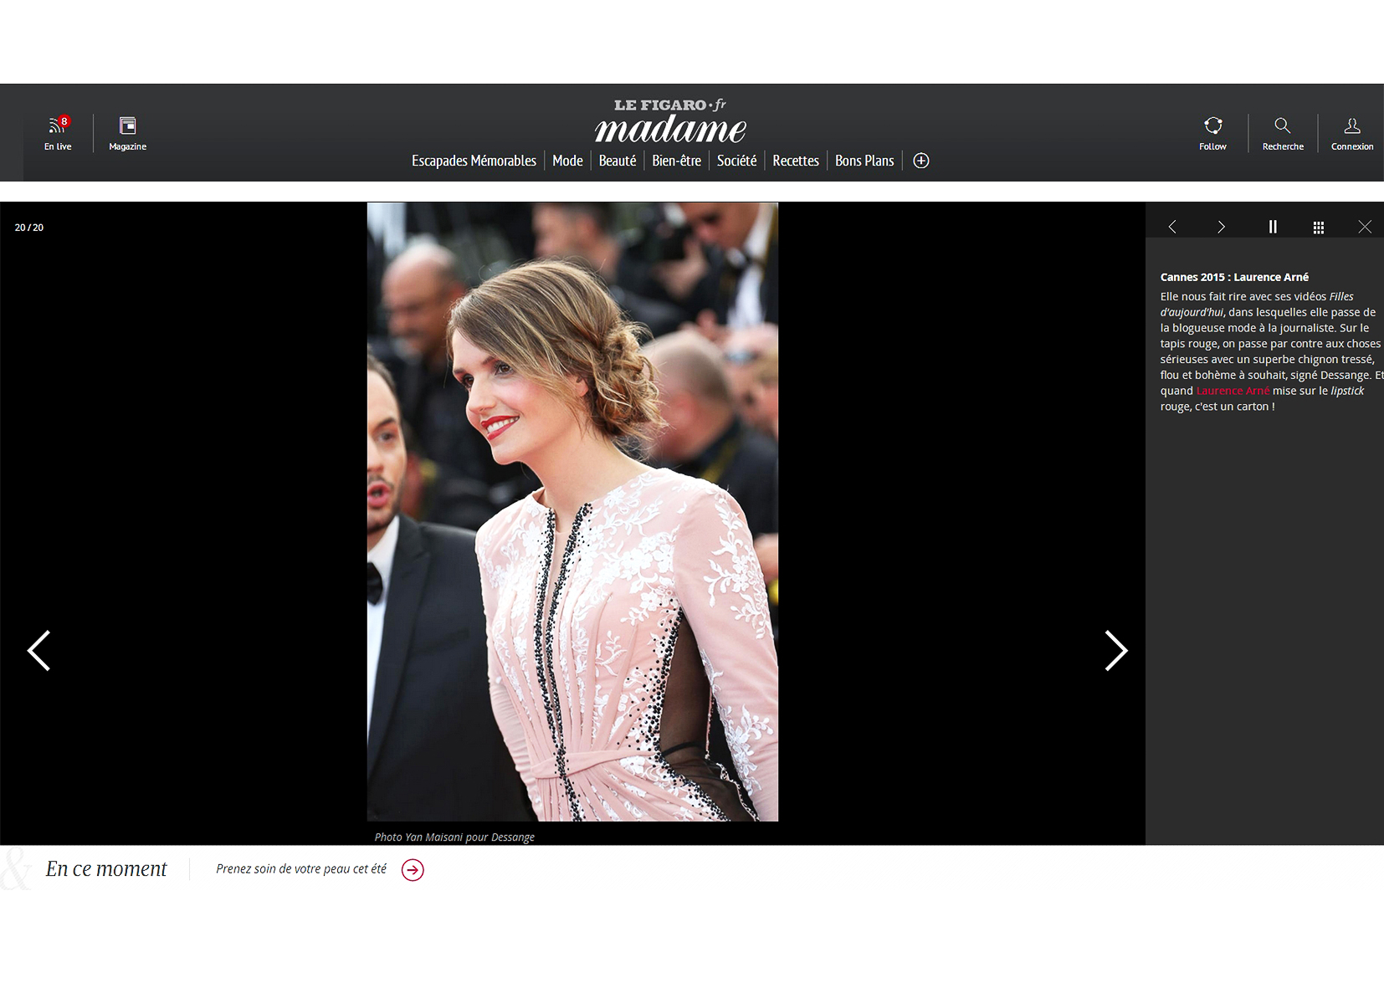
Task: Close the slideshow info panel
Action: click(1365, 227)
